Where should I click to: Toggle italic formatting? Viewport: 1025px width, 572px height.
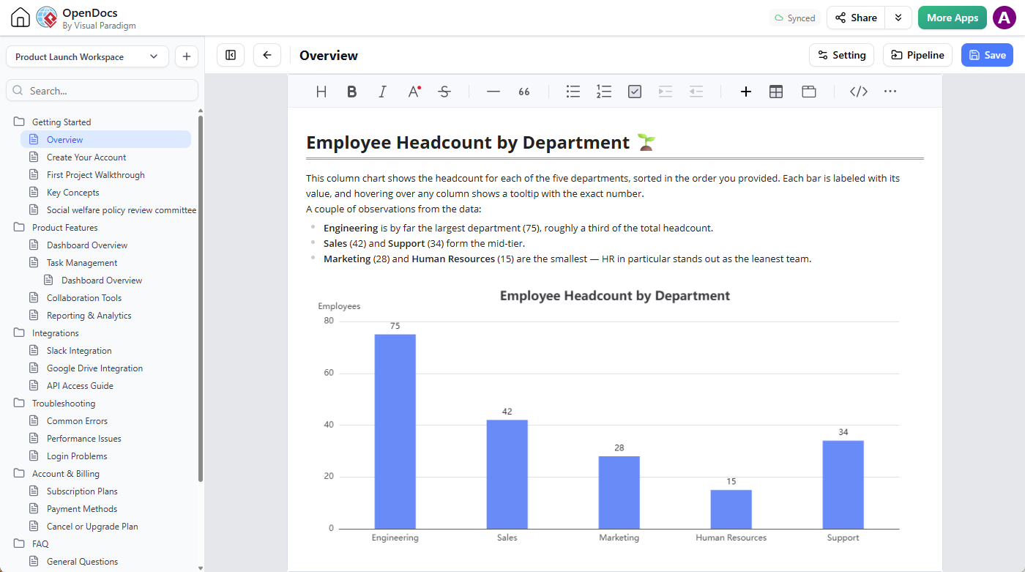382,92
